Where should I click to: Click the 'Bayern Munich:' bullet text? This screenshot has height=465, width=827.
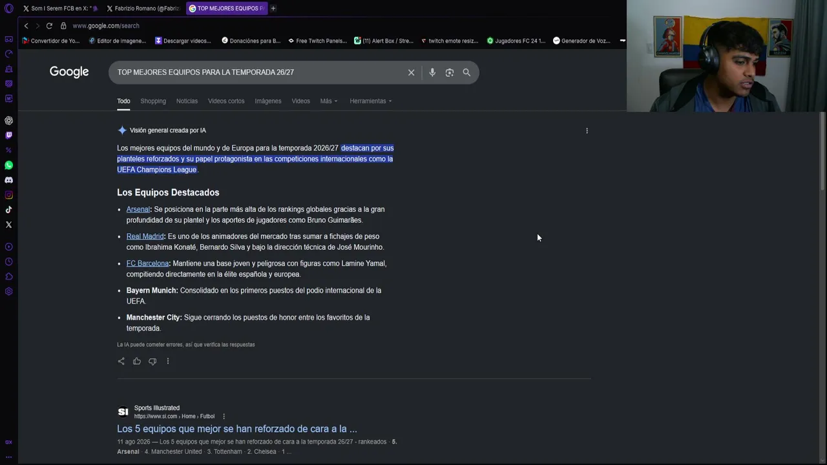click(152, 291)
